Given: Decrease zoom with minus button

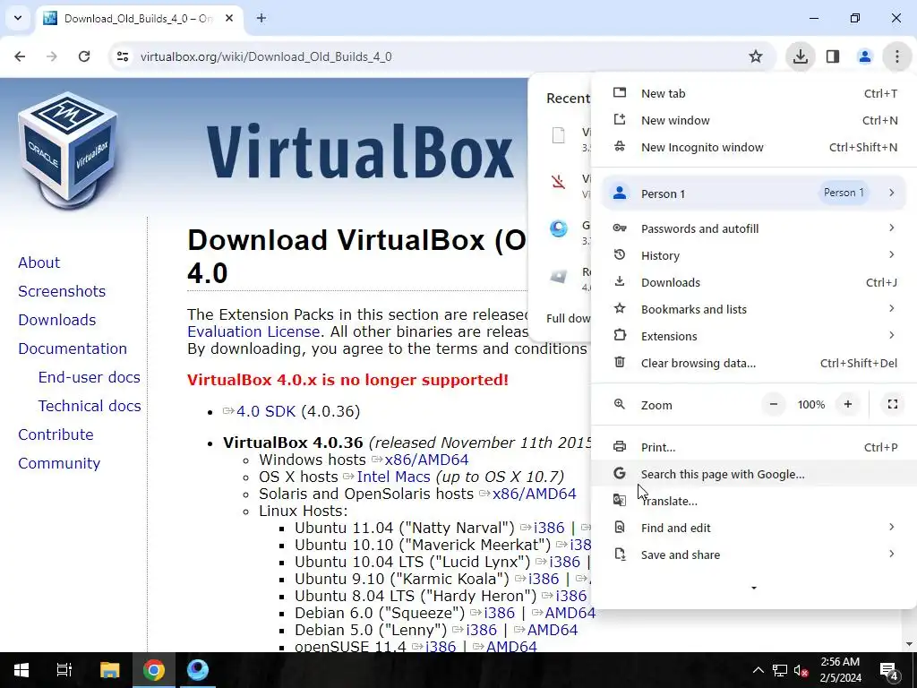Looking at the screenshot, I should click(773, 404).
